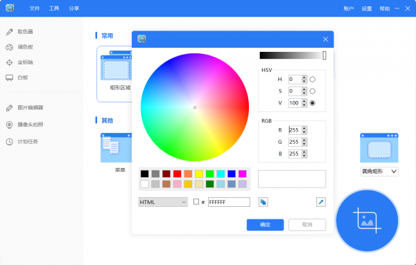Click the hex FFFFFF input field
416x265 pixels.
(229, 202)
